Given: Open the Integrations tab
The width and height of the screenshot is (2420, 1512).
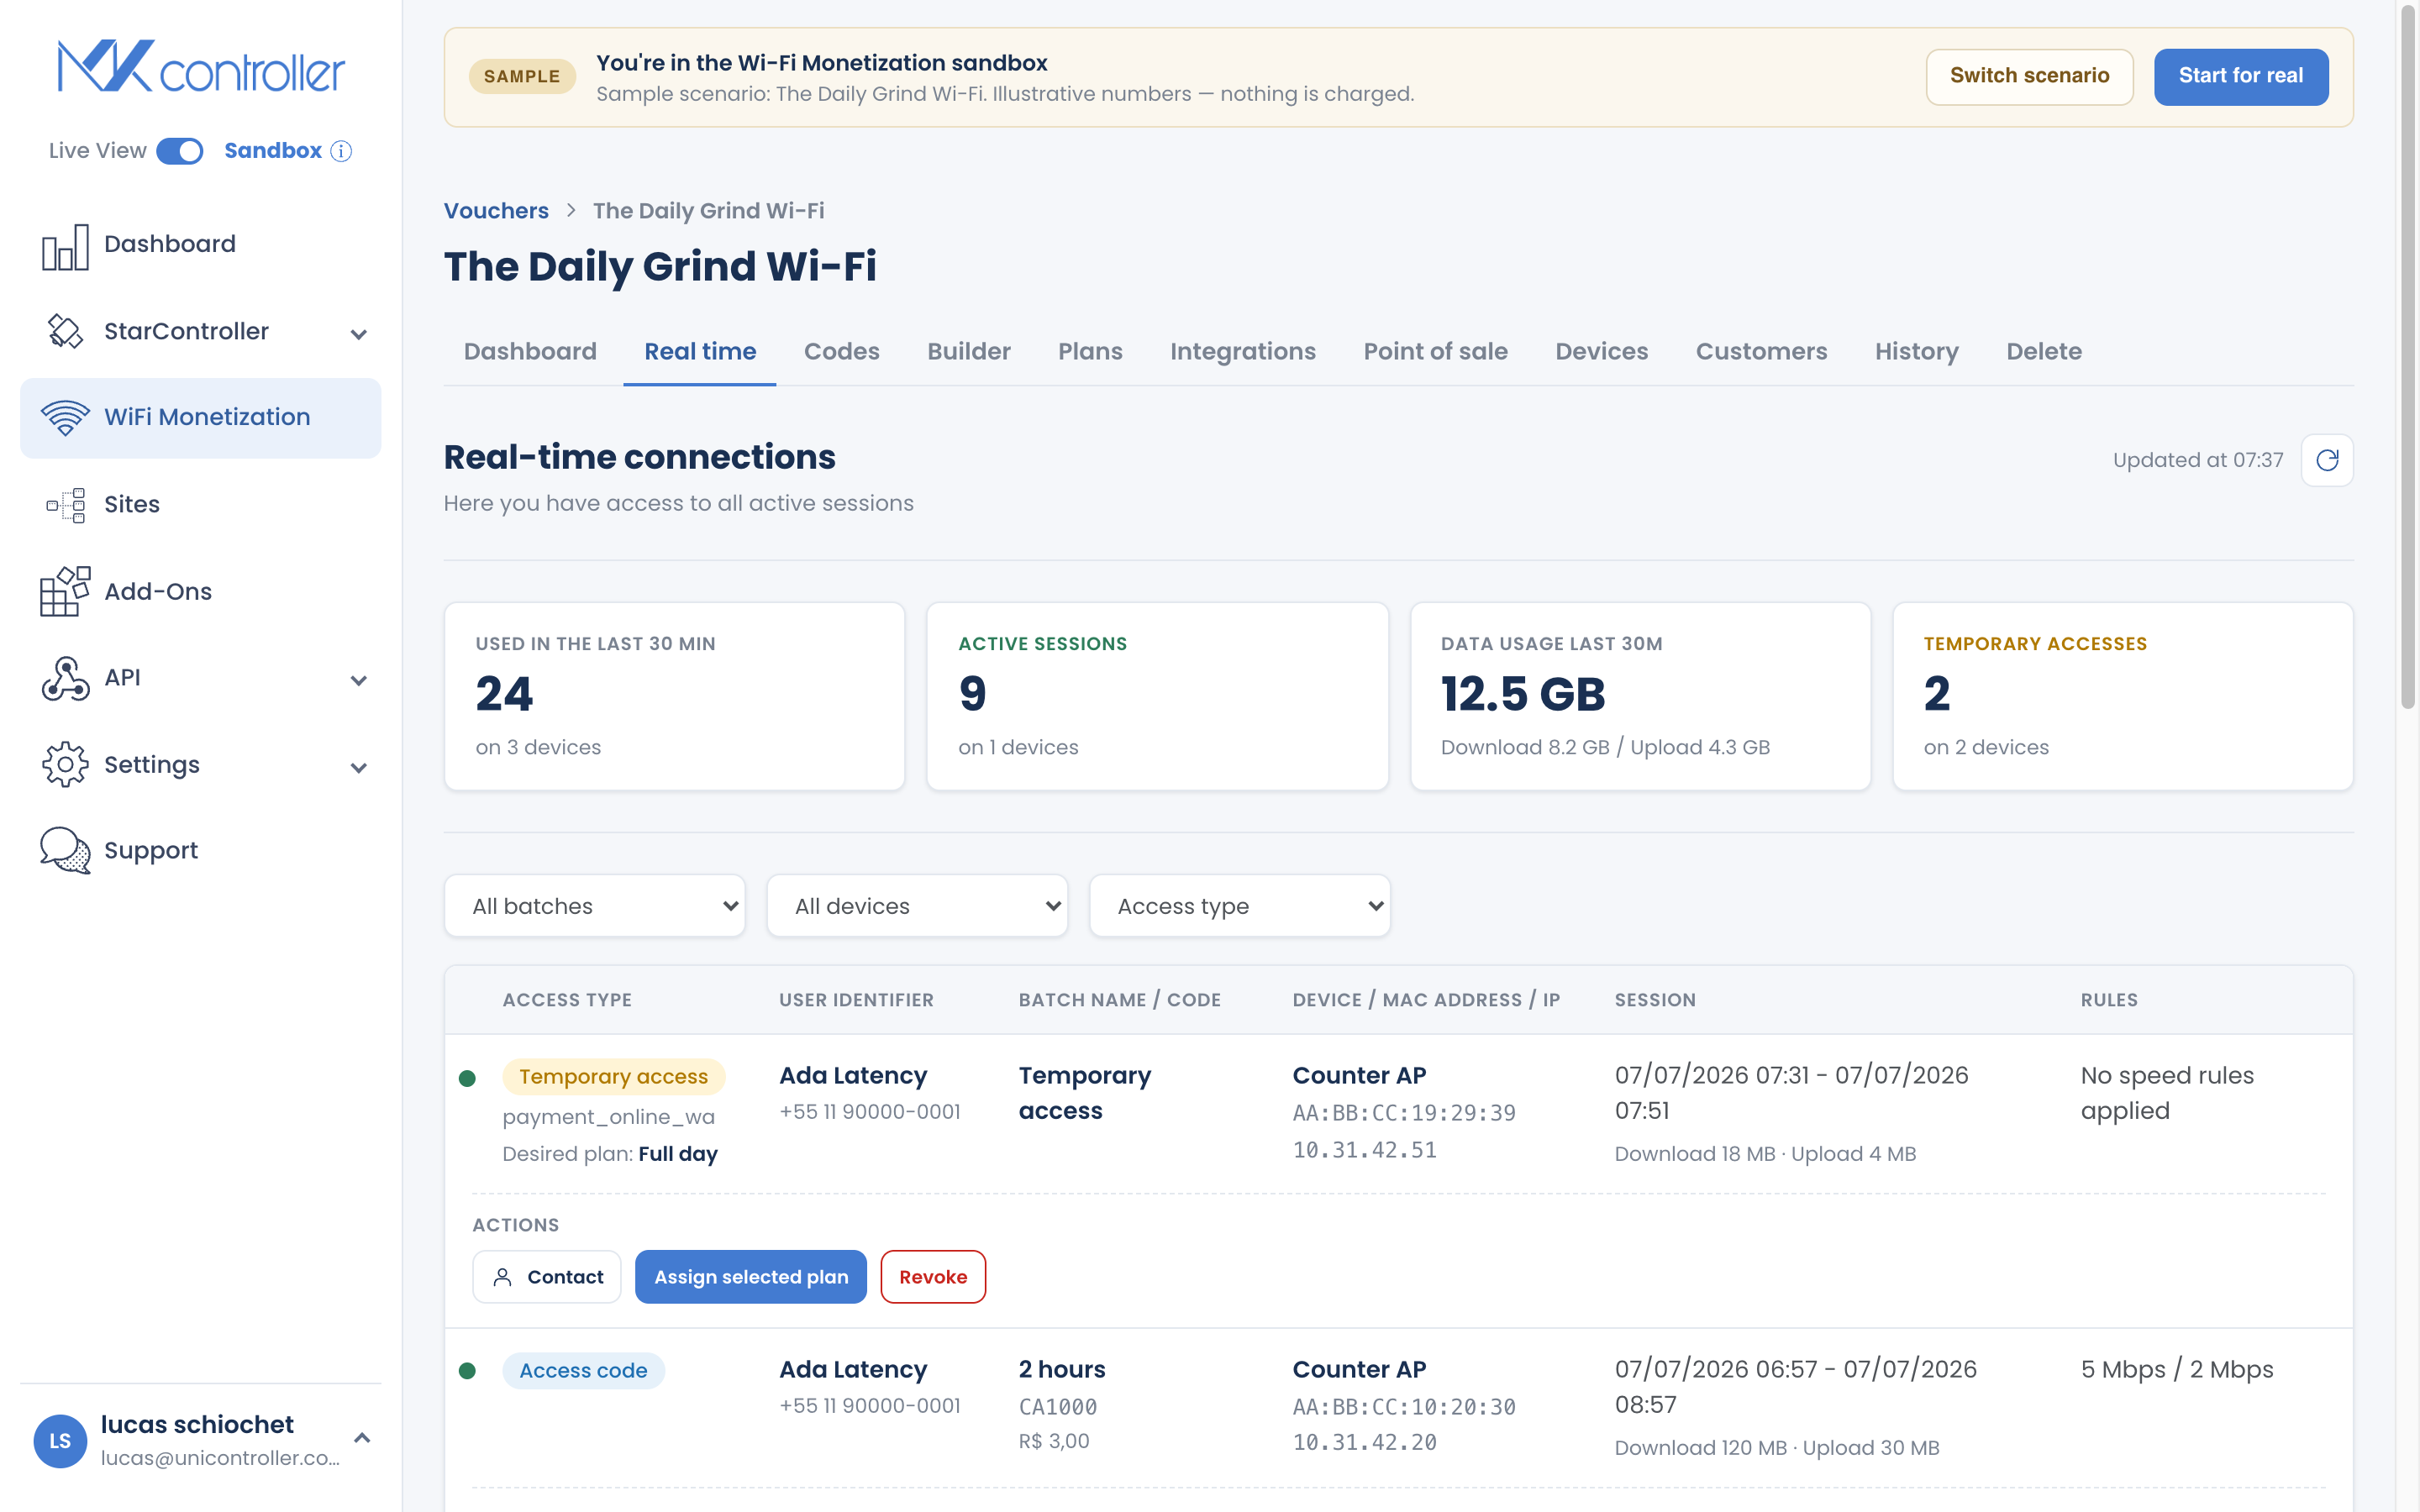Looking at the screenshot, I should point(1242,351).
